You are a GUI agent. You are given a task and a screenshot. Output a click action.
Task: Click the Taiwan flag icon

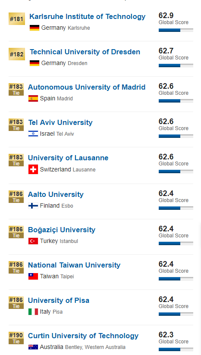pyautogui.click(x=33, y=276)
